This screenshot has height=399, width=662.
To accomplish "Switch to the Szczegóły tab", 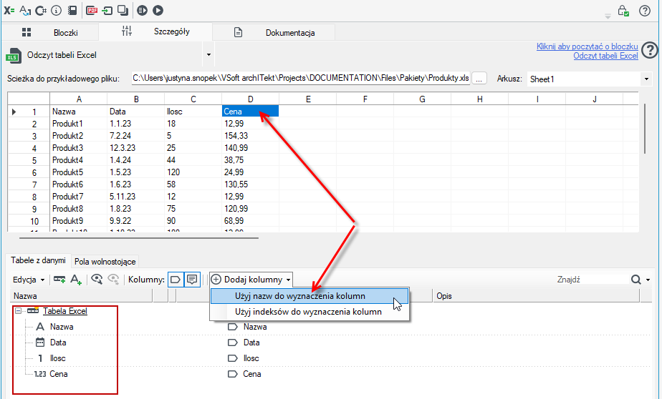I will (x=155, y=31).
